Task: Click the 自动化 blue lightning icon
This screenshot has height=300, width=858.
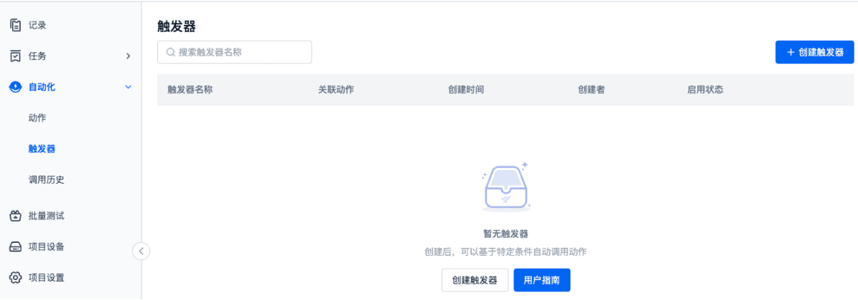Action: [x=15, y=87]
